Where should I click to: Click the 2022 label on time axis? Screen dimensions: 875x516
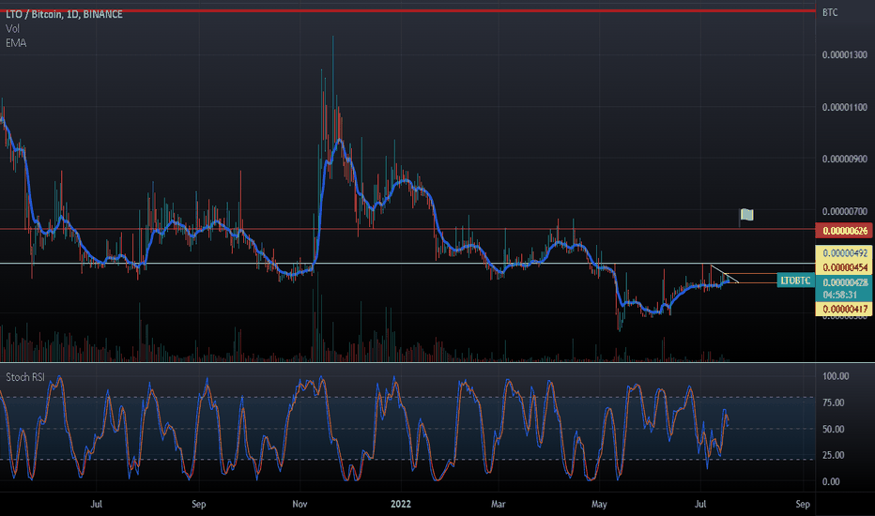click(401, 504)
